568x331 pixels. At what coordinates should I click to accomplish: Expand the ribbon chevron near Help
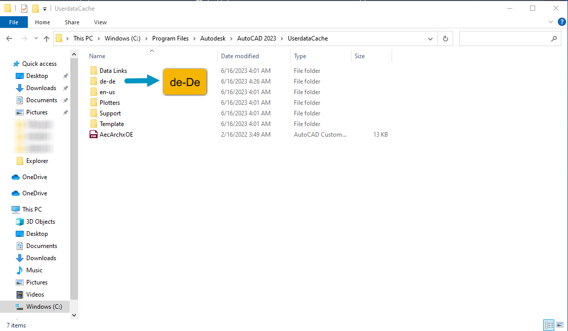(551, 22)
